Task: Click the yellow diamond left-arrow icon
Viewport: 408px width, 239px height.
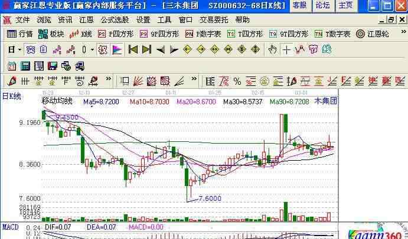Action: [x=188, y=49]
